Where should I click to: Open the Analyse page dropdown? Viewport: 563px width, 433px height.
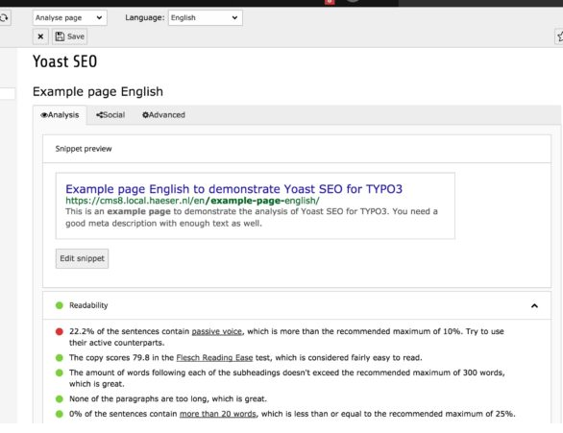coord(70,17)
